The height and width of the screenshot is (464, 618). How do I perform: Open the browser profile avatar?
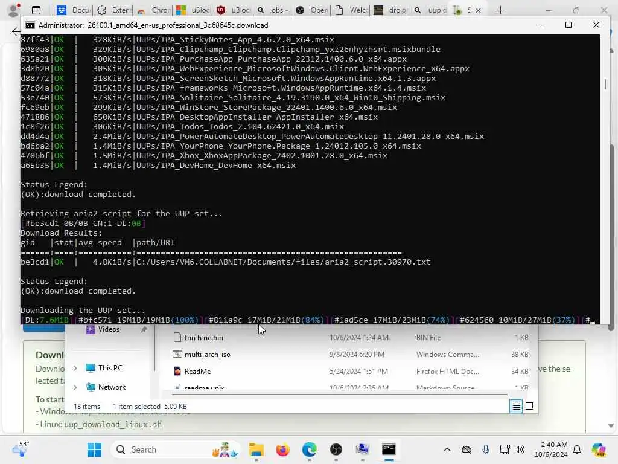14,10
